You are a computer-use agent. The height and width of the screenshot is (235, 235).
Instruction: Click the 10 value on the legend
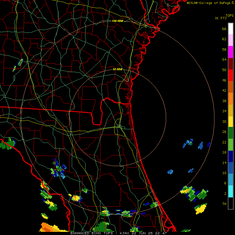point(224,173)
